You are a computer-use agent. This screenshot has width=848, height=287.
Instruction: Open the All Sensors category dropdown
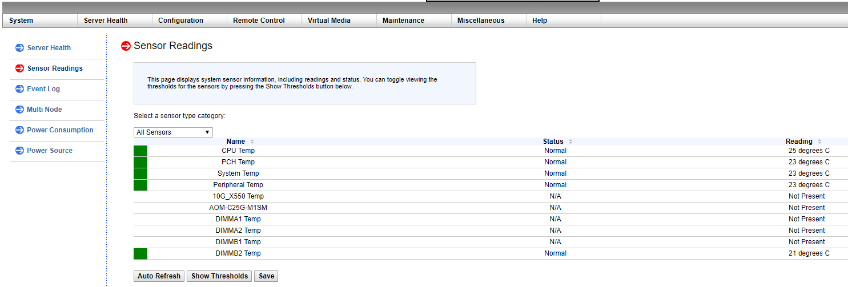(173, 132)
